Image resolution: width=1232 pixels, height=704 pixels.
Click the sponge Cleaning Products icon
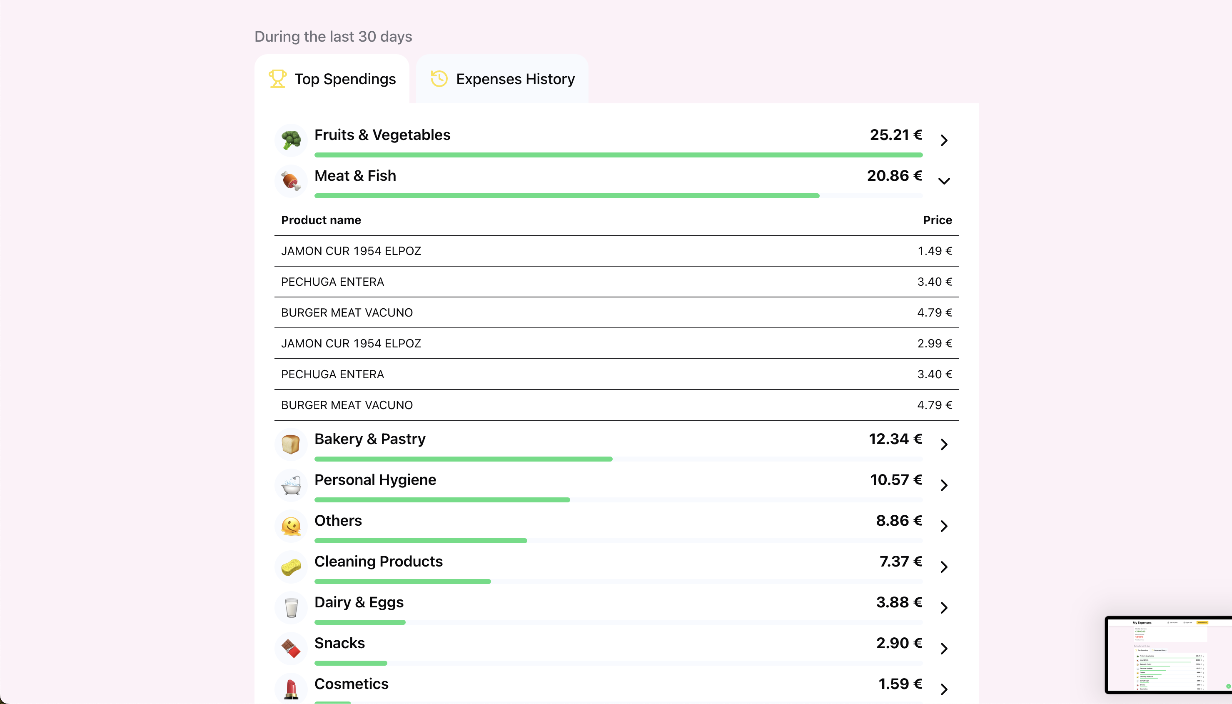291,567
